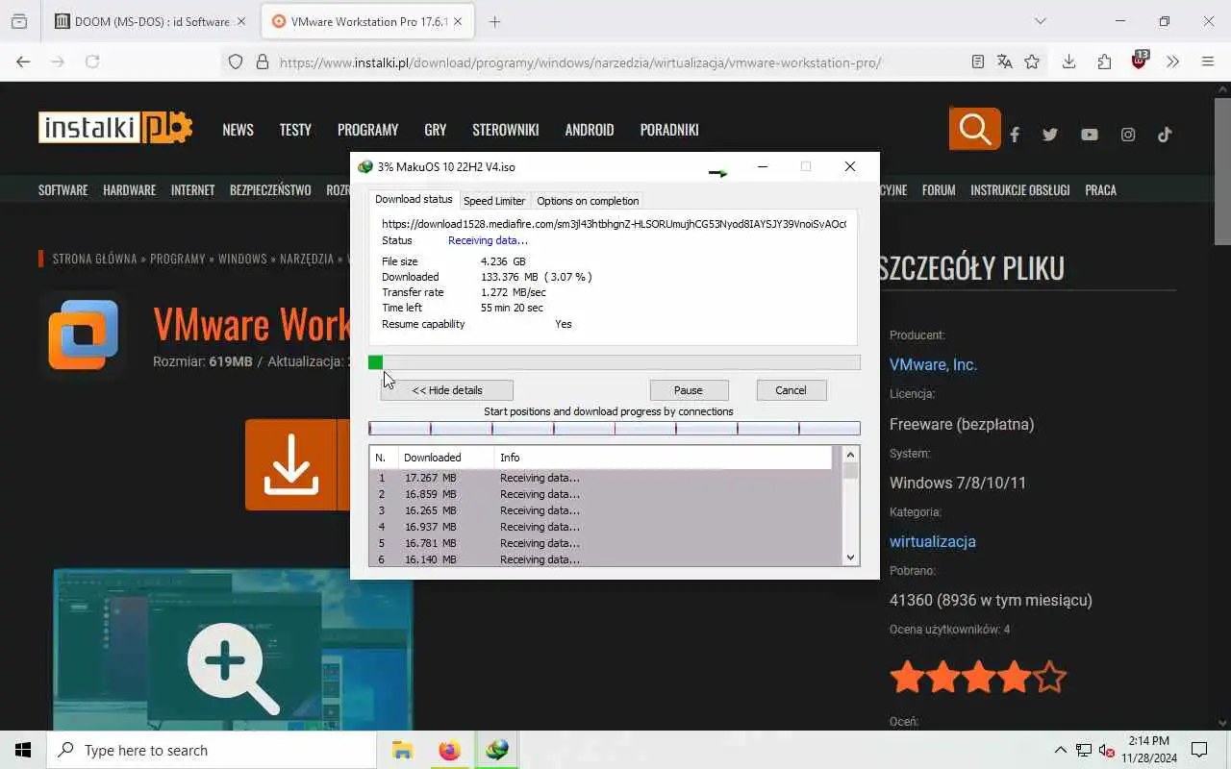Click the translate page icon
Viewport: 1231px width, 769px height.
pyautogui.click(x=1005, y=62)
